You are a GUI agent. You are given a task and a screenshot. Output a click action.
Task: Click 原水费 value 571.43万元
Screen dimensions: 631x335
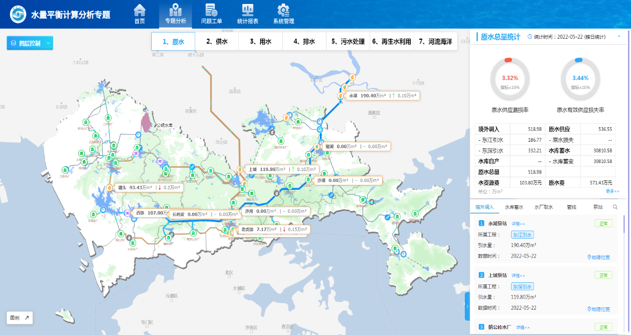point(601,183)
